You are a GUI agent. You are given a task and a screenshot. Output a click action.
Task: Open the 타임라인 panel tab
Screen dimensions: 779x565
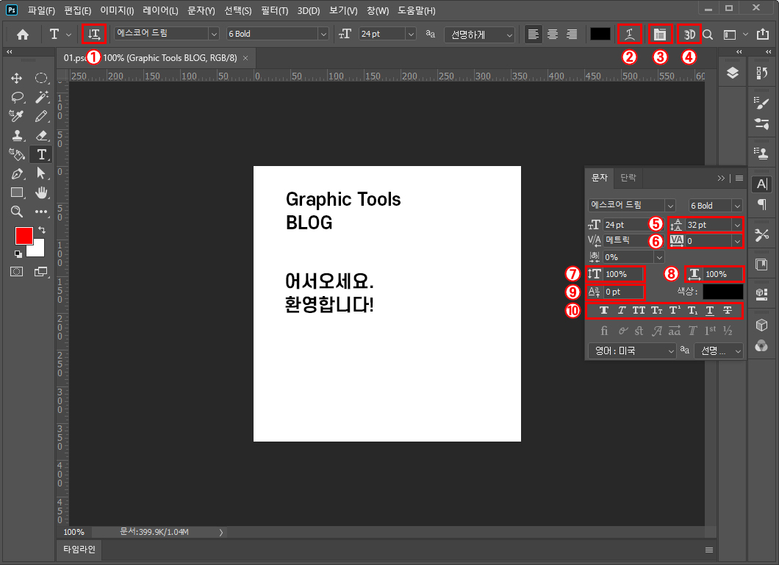[79, 550]
